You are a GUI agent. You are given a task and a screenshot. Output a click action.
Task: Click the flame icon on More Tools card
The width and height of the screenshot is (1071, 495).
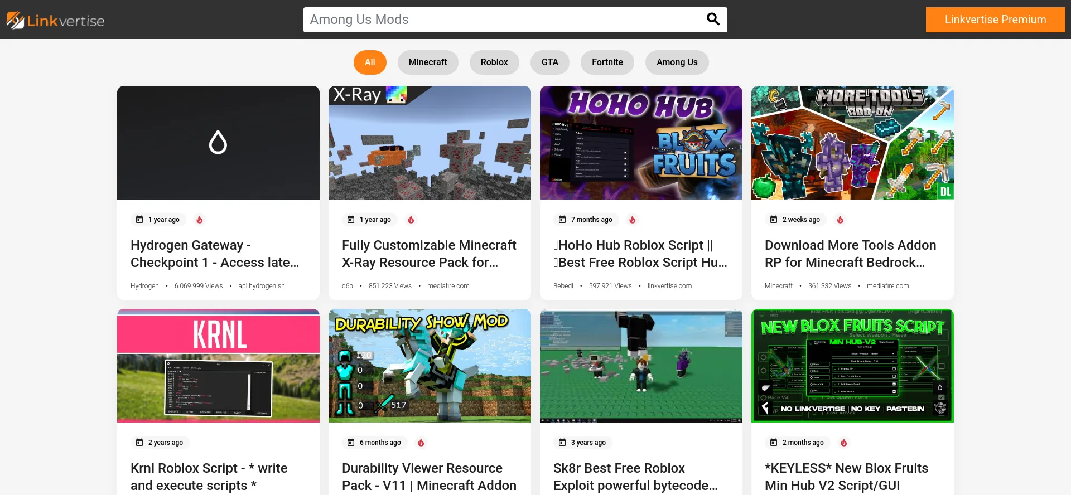(840, 220)
